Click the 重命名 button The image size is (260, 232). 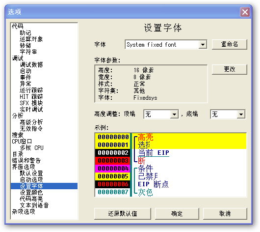coord(229,44)
